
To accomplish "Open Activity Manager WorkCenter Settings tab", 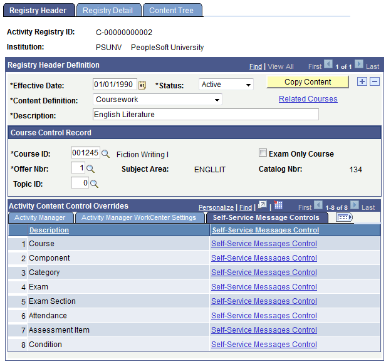I will click(x=139, y=217).
